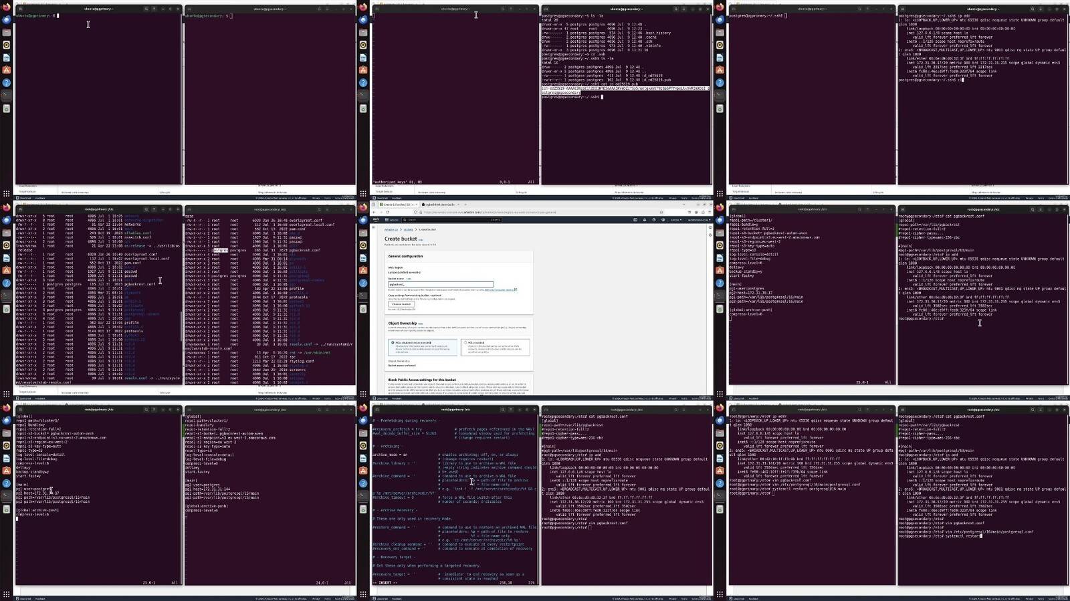Open Thunderbird from dock beside AWS Create bucket page
The image size is (1070, 601).
point(363,220)
